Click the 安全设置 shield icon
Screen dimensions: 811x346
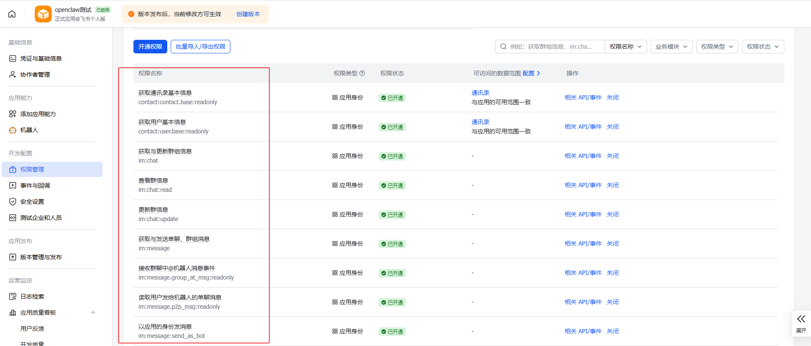[13, 202]
